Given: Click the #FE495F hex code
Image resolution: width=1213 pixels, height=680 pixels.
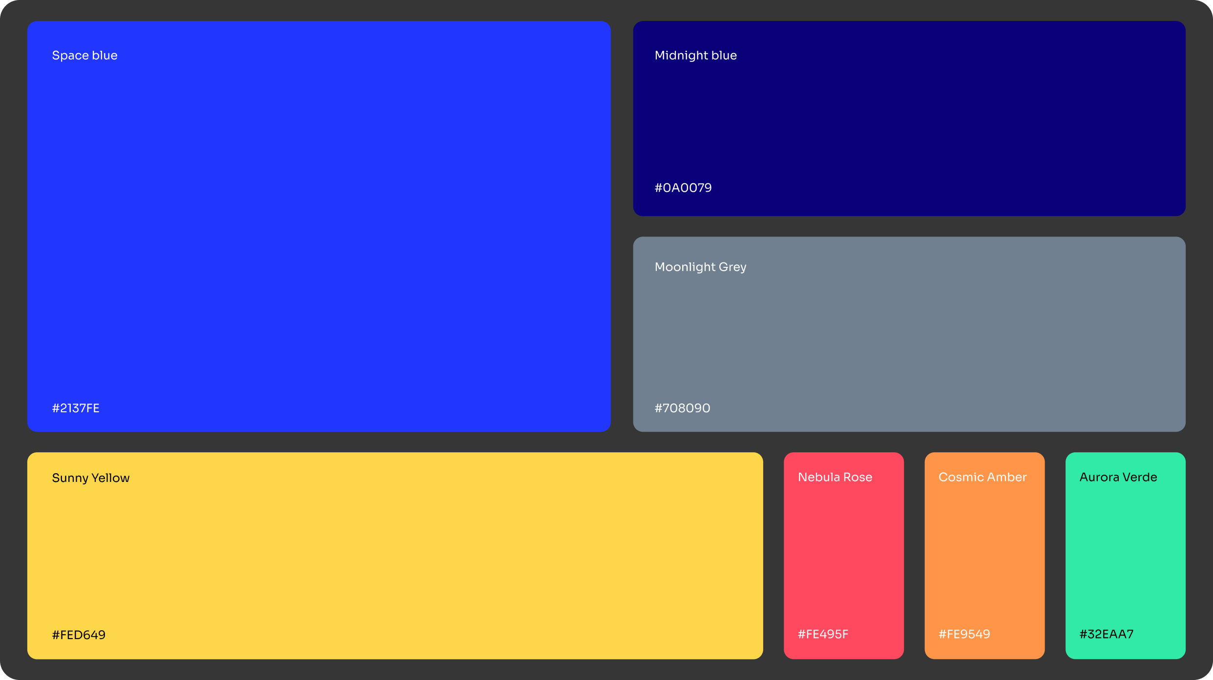Looking at the screenshot, I should click(823, 634).
